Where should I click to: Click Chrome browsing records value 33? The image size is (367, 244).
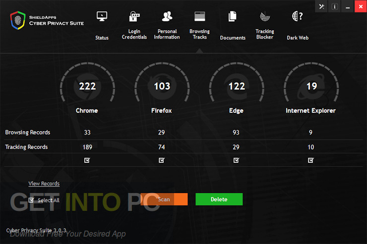87,132
